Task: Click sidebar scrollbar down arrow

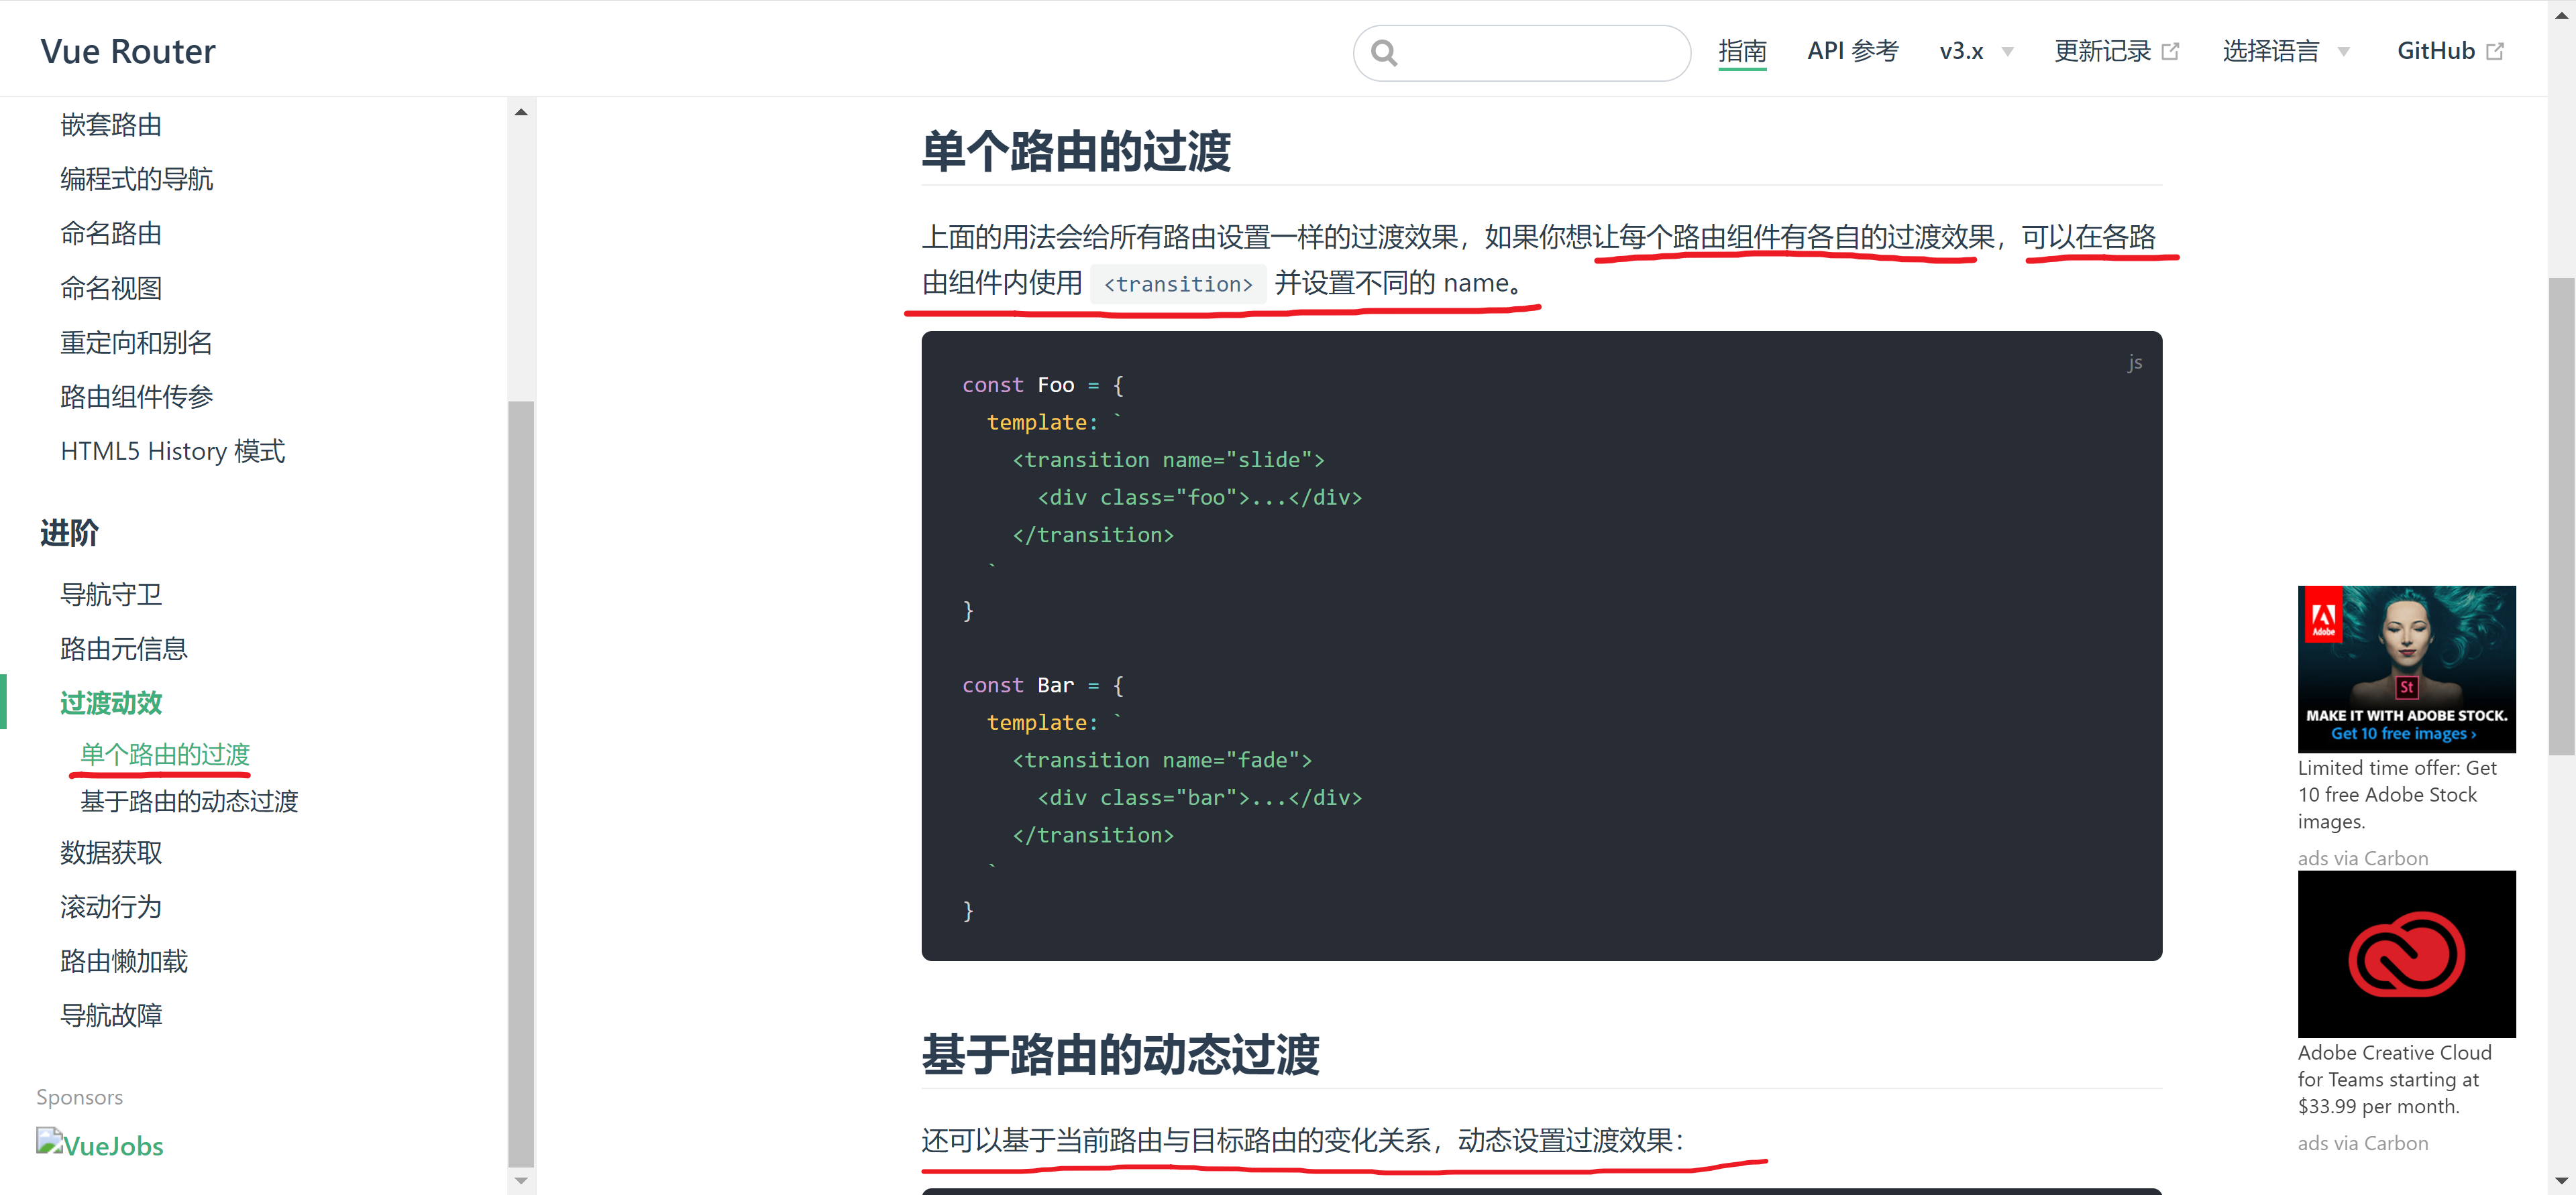Action: coord(521,1180)
